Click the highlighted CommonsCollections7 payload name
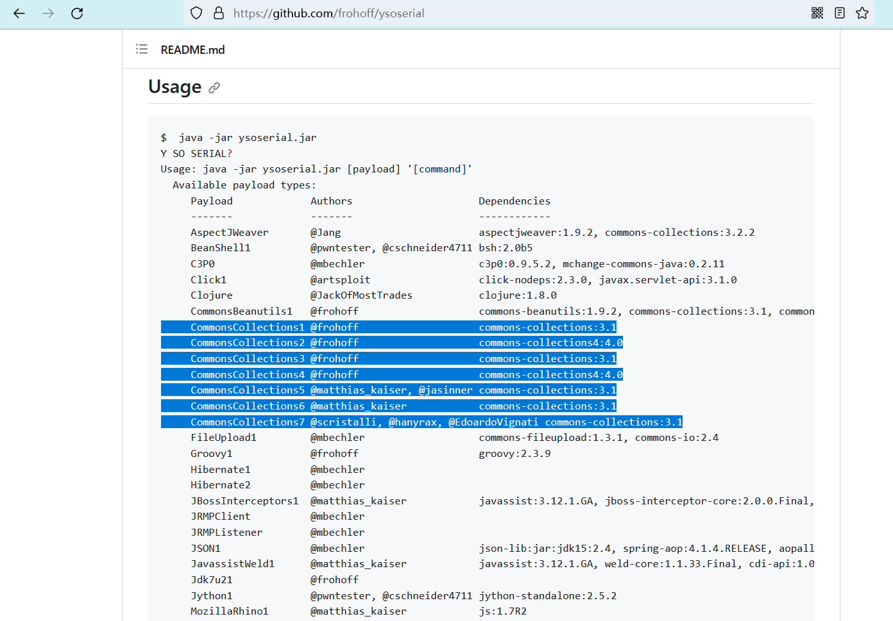Image resolution: width=893 pixels, height=621 pixels. click(x=247, y=422)
